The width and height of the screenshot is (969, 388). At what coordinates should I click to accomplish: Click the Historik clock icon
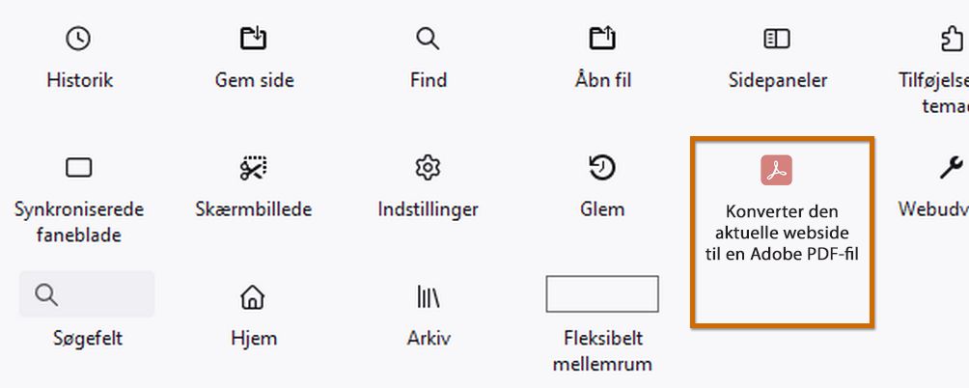click(x=78, y=39)
